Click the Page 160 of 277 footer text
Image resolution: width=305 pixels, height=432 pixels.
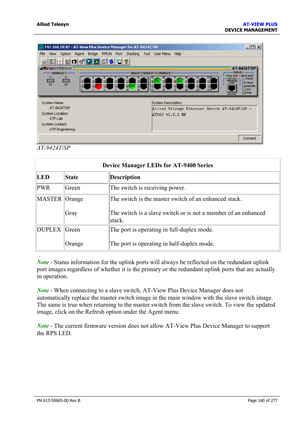point(262,401)
